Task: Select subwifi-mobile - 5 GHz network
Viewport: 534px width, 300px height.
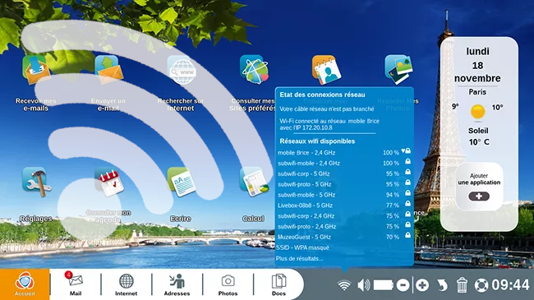Action: (344, 195)
